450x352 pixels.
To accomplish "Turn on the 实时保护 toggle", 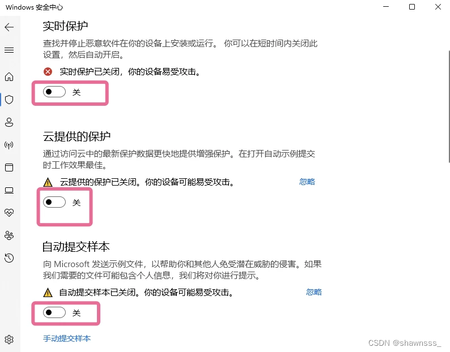I will tap(54, 92).
